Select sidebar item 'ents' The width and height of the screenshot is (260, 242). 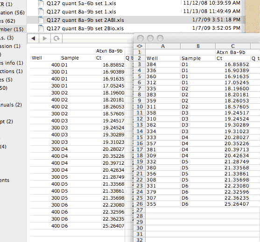click(5, 180)
